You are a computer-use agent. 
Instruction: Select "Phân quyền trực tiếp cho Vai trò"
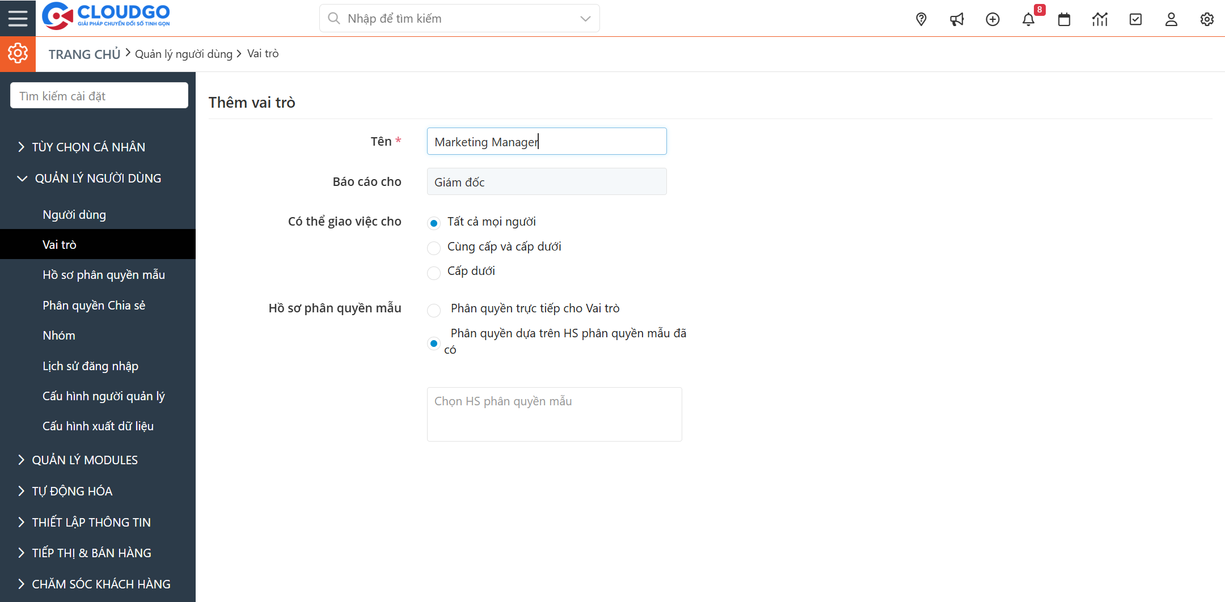point(433,310)
